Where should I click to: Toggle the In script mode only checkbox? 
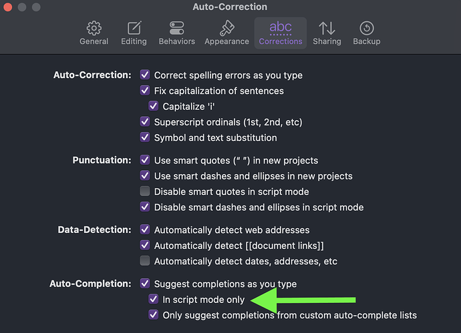[153, 299]
